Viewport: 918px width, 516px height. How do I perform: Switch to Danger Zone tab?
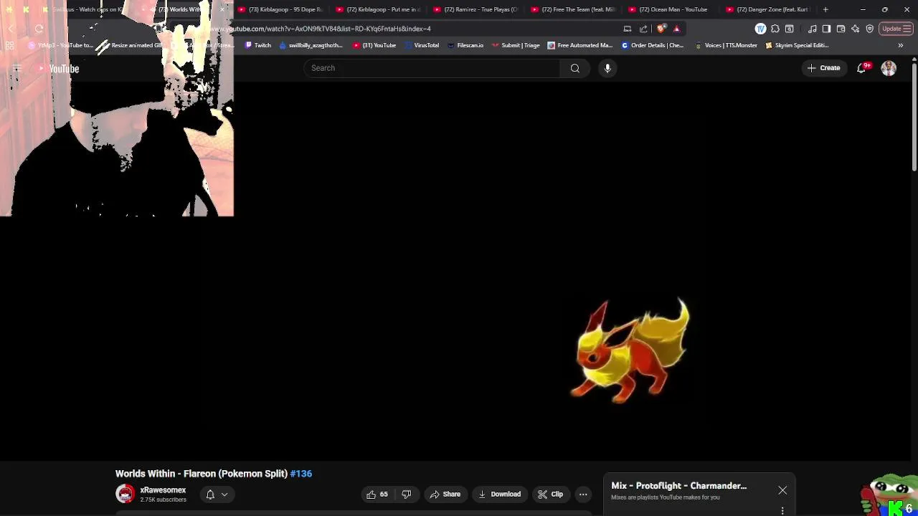point(768,9)
